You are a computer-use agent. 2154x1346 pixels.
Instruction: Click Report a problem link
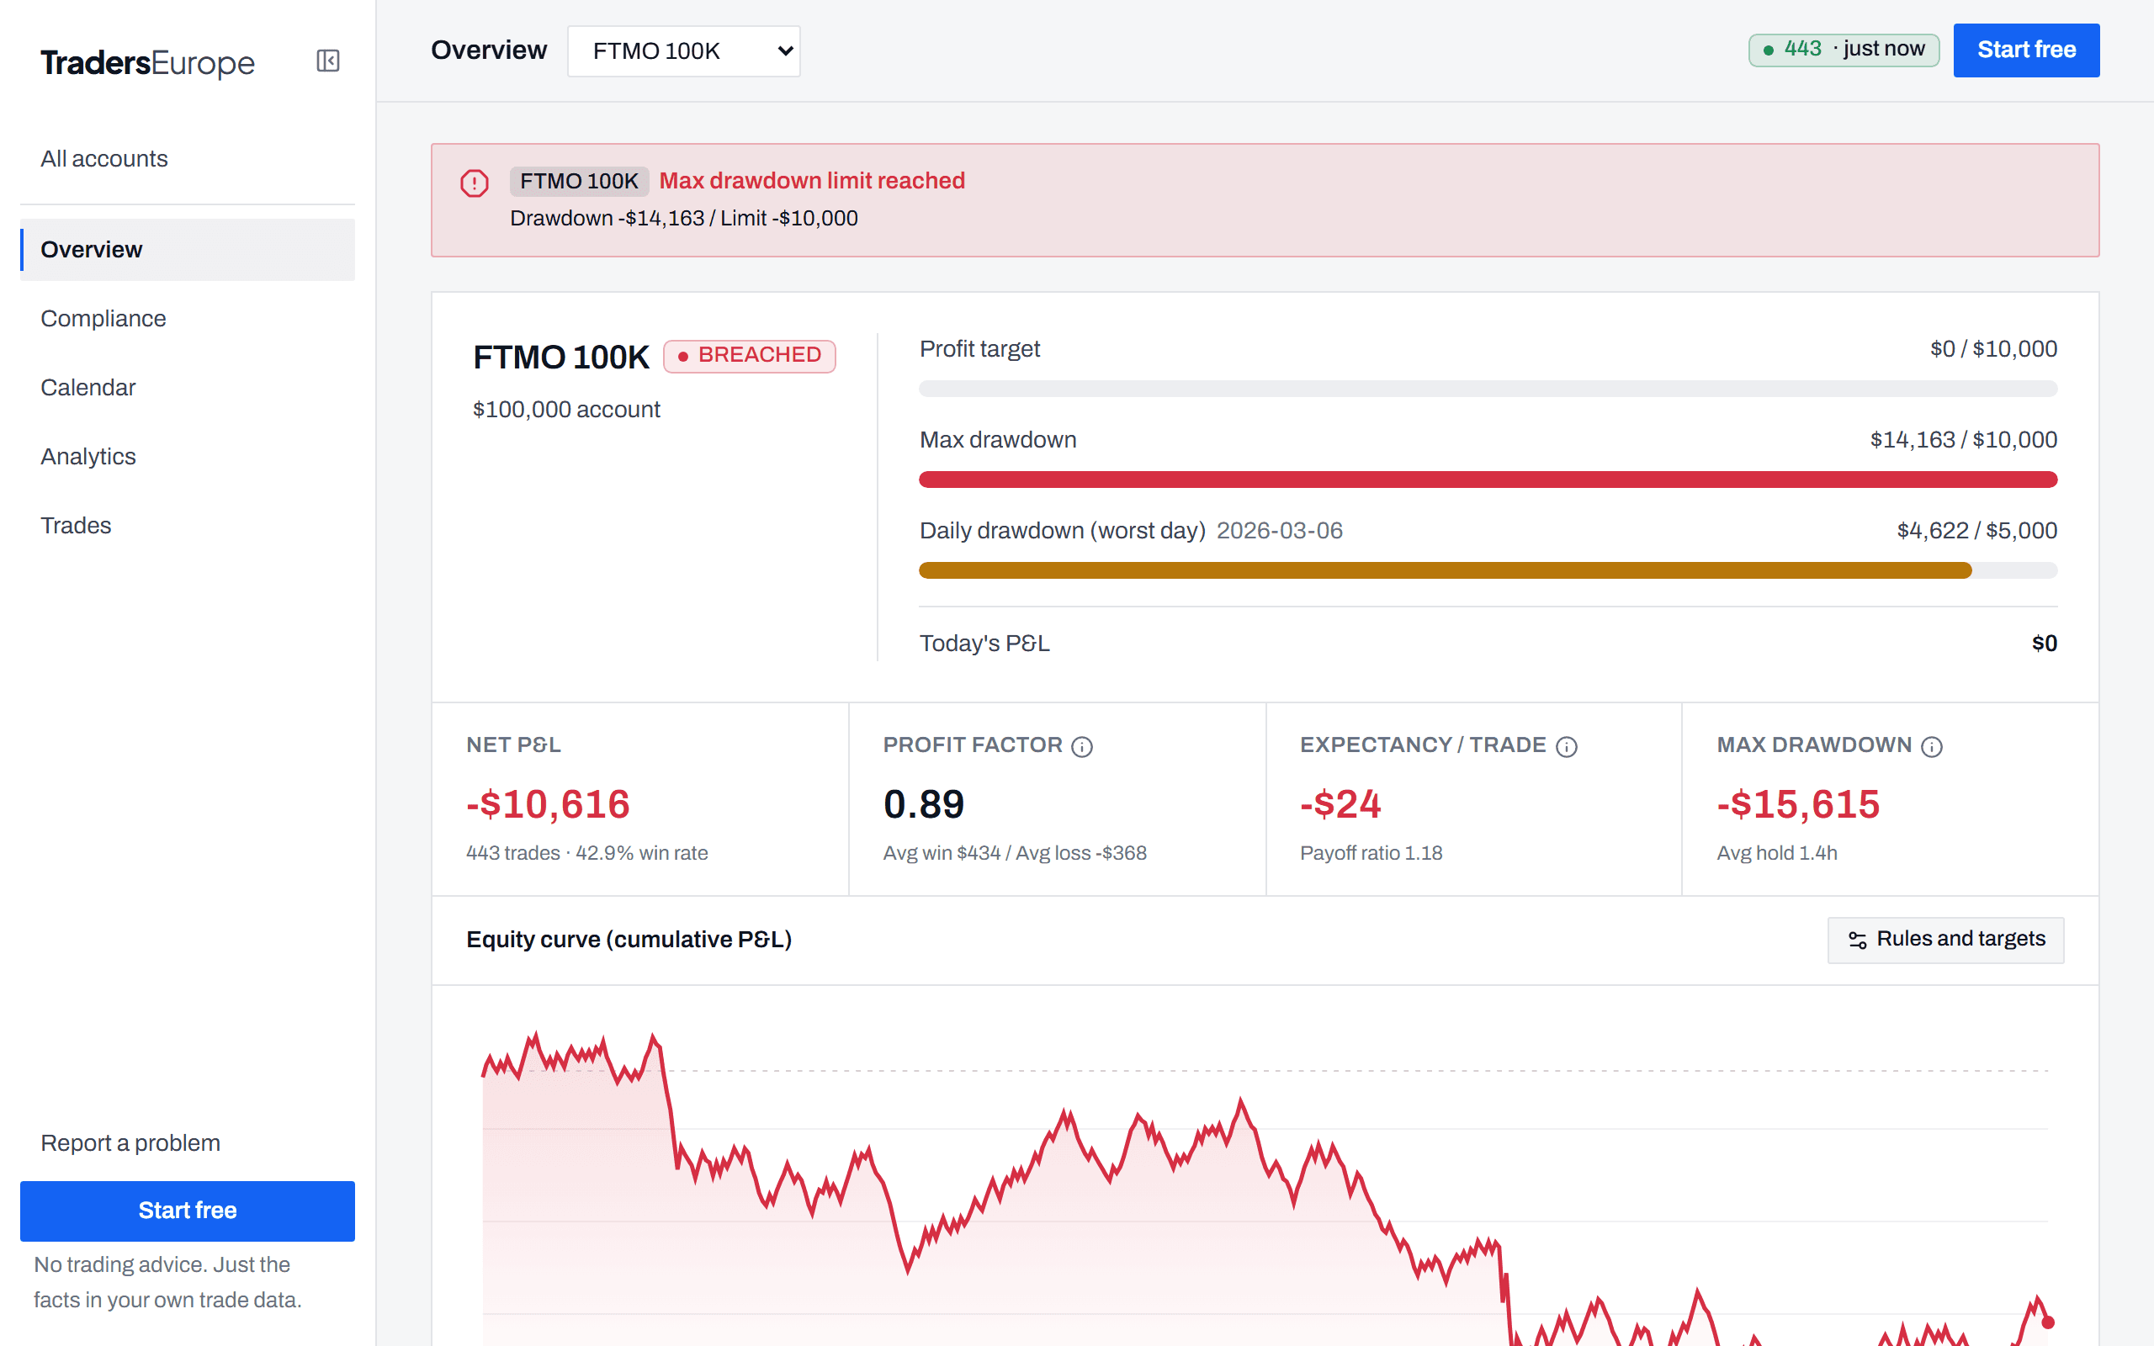130,1142
